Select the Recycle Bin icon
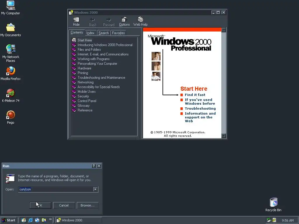 coord(273,204)
